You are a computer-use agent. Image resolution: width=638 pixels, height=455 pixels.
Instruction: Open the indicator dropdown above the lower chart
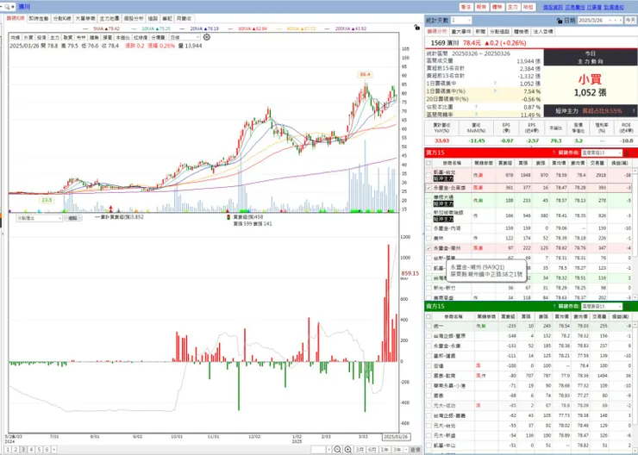(39, 218)
